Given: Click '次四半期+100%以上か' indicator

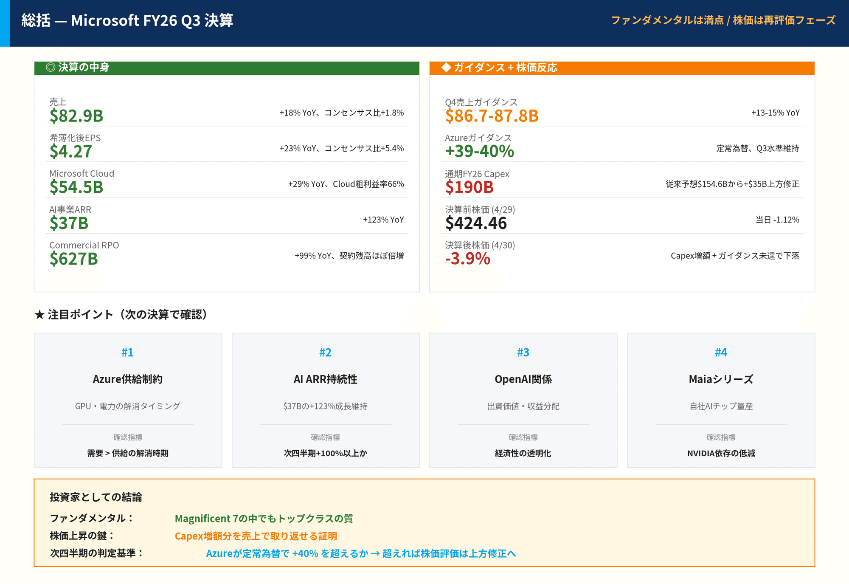Looking at the screenshot, I should (x=326, y=453).
